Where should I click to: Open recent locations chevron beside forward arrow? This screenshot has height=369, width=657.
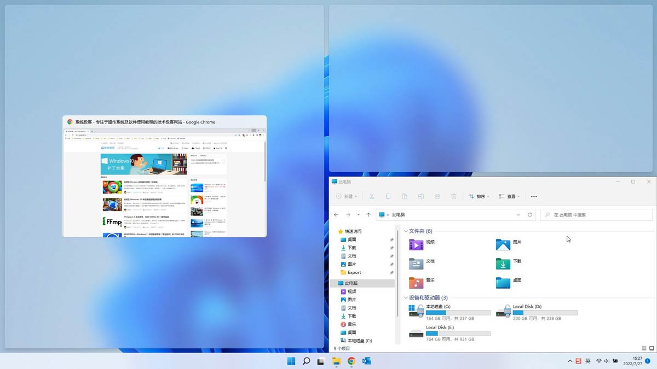point(359,215)
